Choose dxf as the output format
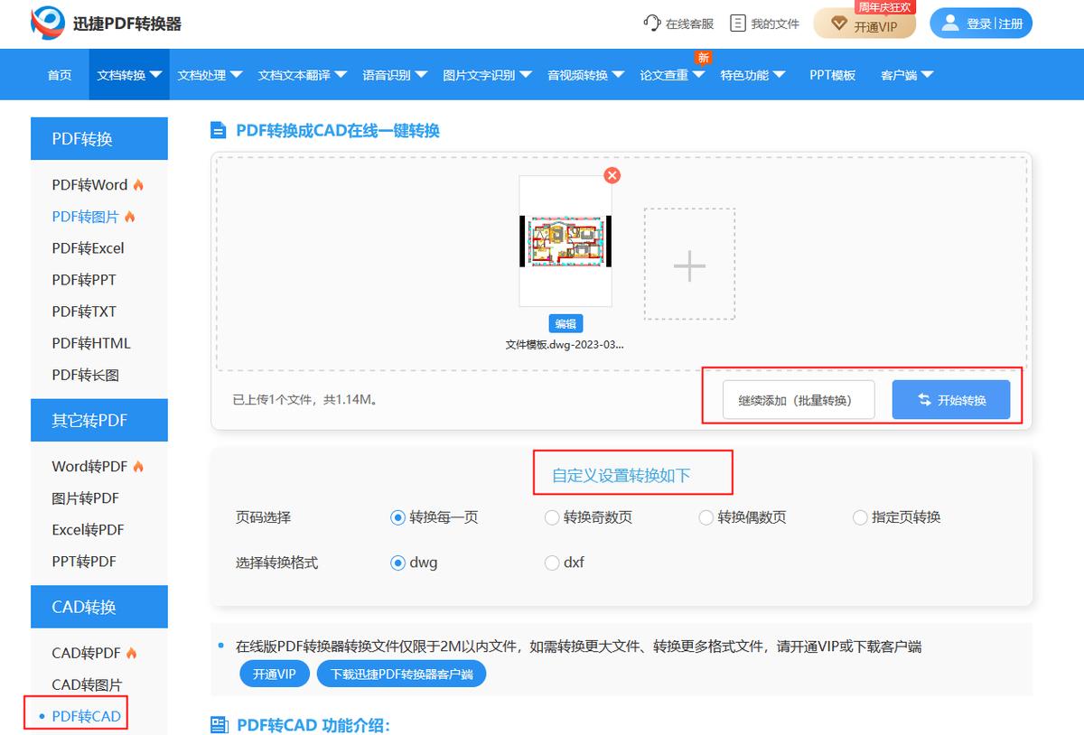This screenshot has height=735, width=1084. pos(552,563)
